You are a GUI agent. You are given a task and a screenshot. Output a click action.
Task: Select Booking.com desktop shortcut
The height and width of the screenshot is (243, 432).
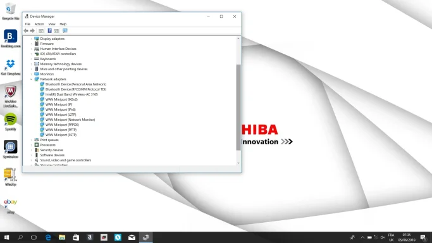click(11, 39)
